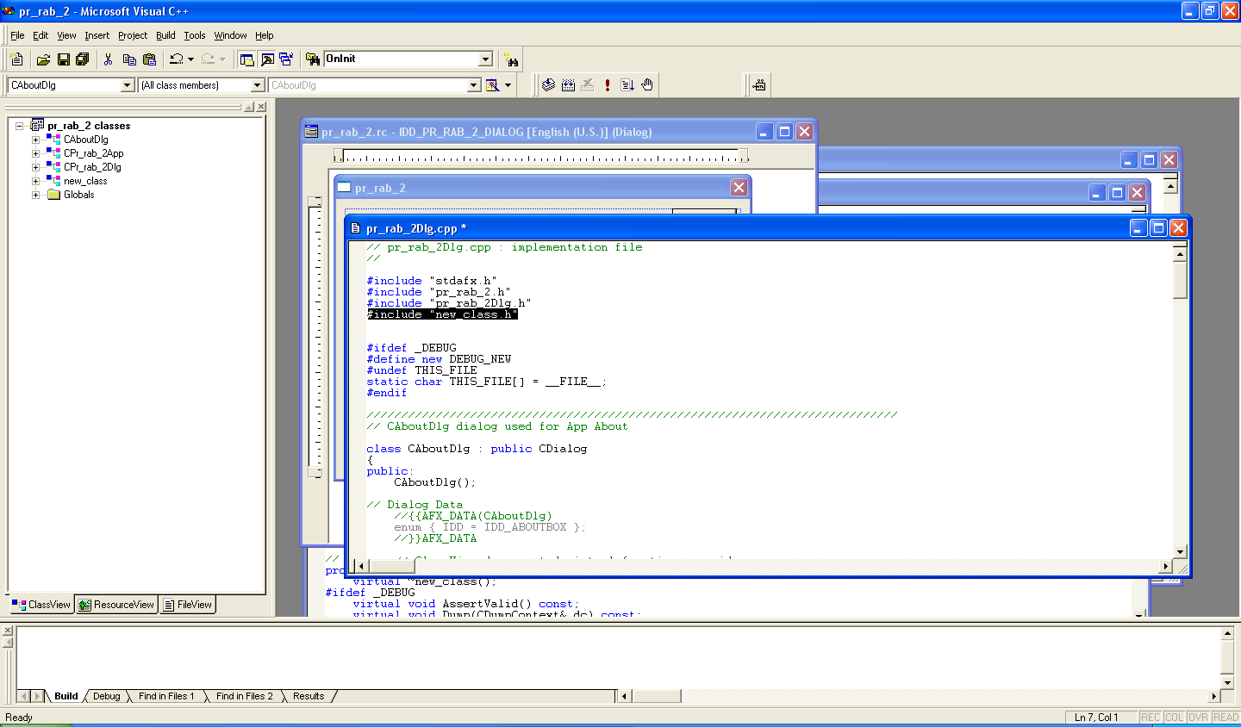Close the workspace pane with its X button
Viewport: 1241px width, 727px height.
point(261,107)
